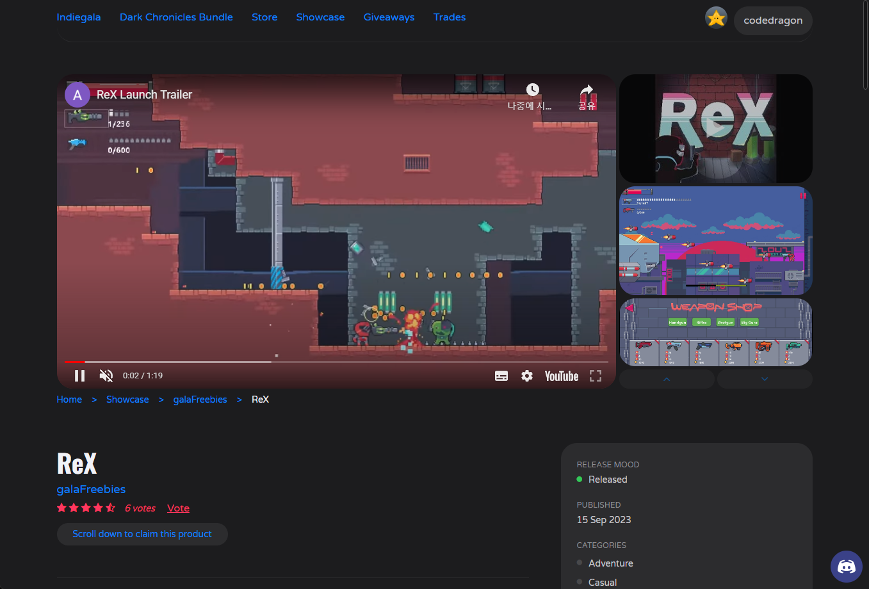
Task: Click Showcase in the breadcrumb
Action: [127, 399]
